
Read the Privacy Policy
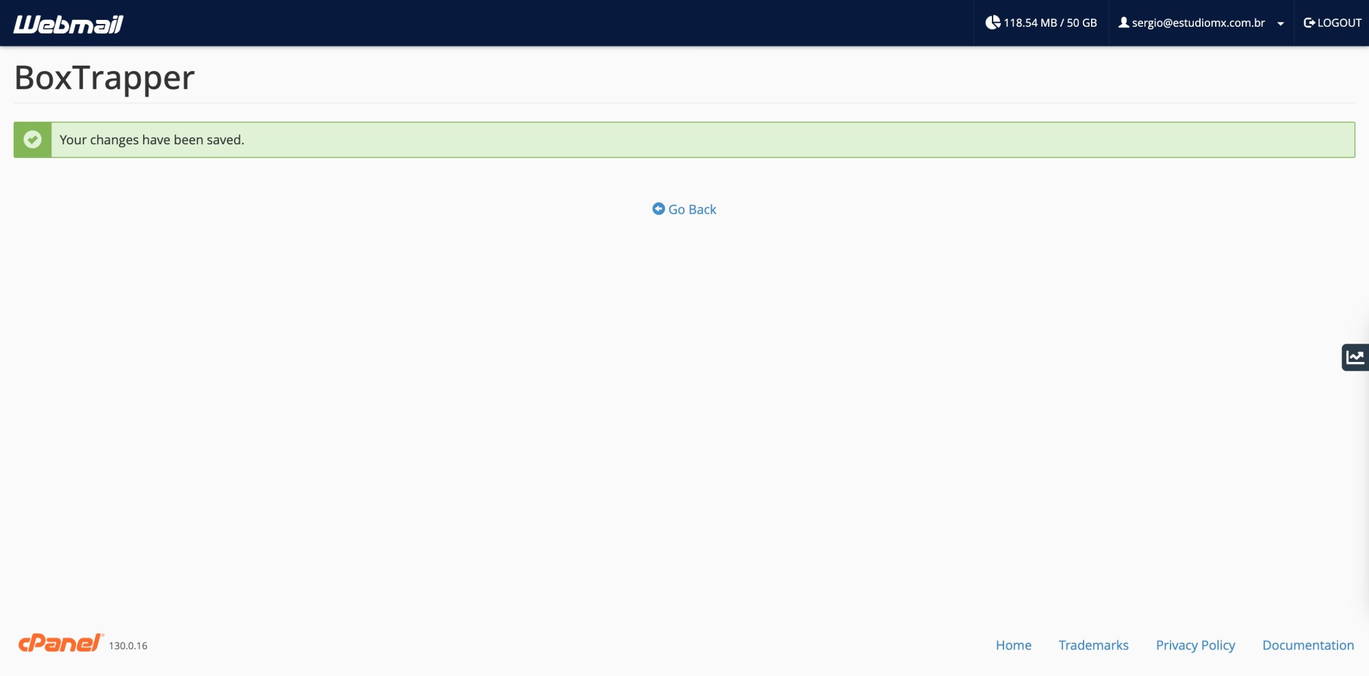[x=1195, y=645]
